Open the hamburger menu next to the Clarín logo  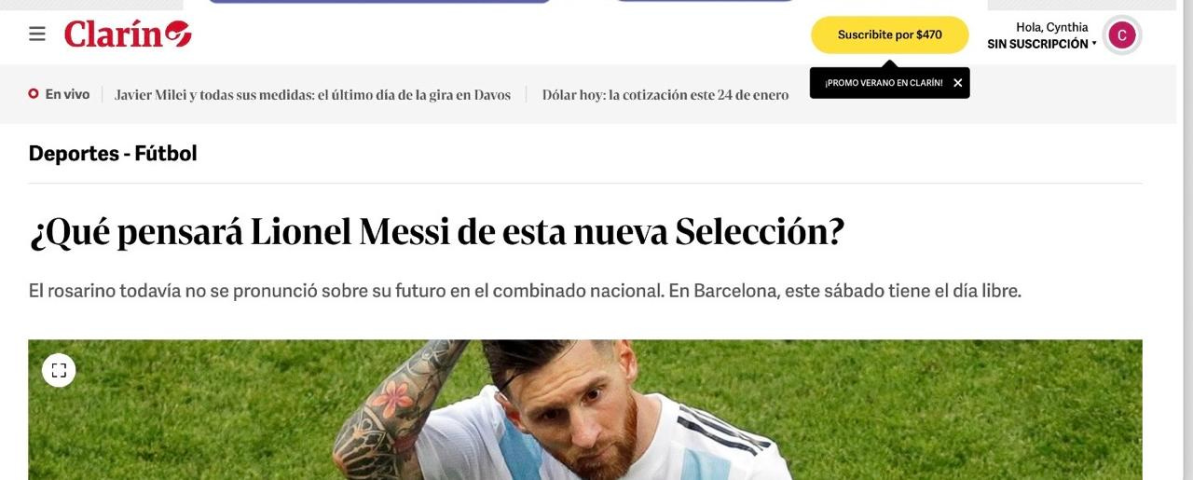click(x=37, y=34)
